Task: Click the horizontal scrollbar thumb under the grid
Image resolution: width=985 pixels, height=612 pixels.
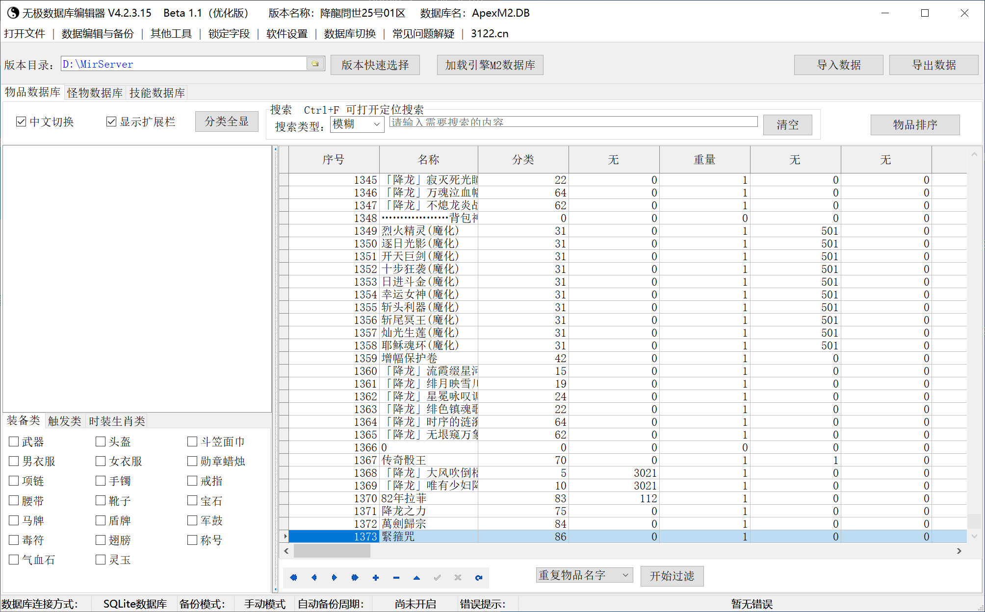Action: coord(332,551)
